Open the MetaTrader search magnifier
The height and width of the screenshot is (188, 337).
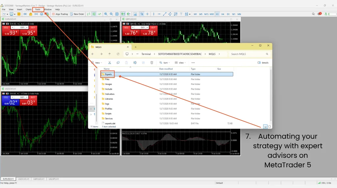(x=313, y=14)
